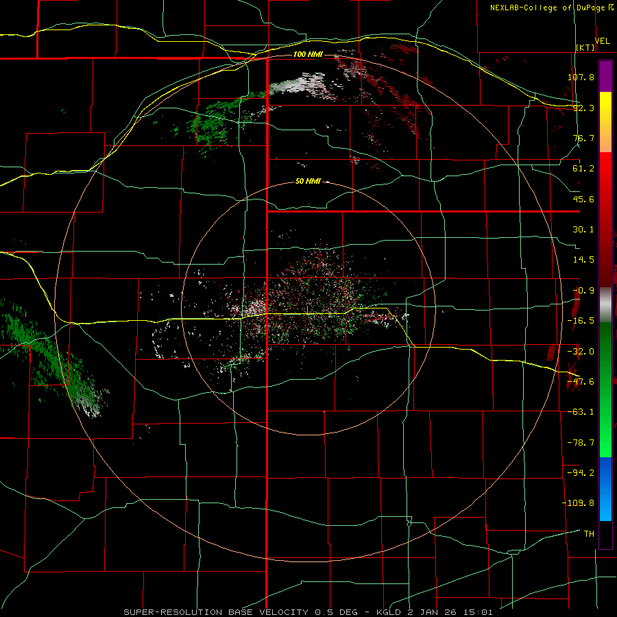The width and height of the screenshot is (617, 617).
Task: Click the -78.7 legend value
Action: click(581, 443)
